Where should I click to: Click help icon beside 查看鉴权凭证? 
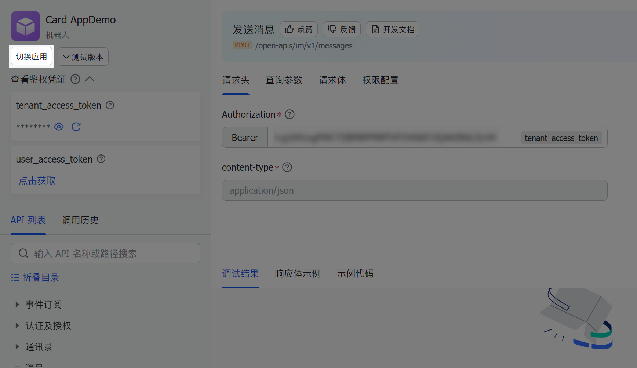[x=75, y=79]
